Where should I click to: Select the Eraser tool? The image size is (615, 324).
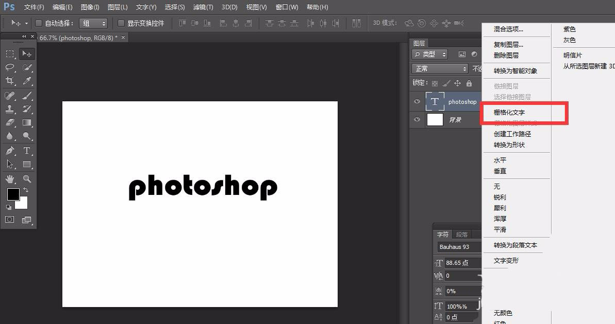click(x=10, y=122)
